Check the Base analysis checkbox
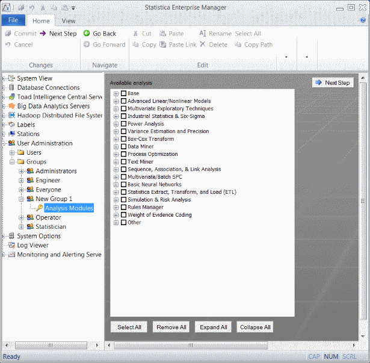This screenshot has height=363, width=370. click(x=124, y=93)
